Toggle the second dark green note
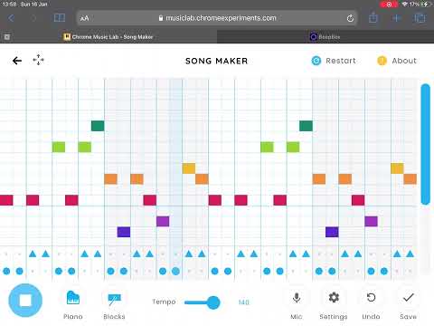Viewport: 434px width, 326px height. click(306, 126)
